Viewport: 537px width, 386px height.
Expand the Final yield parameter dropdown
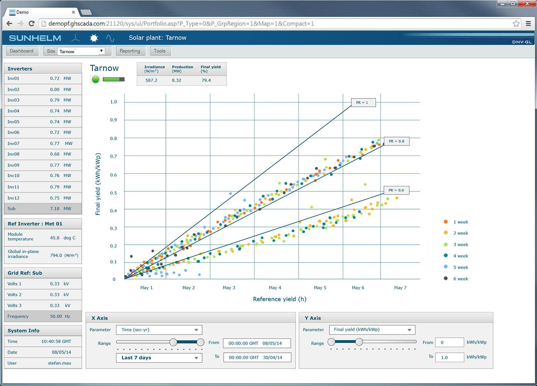(372, 330)
